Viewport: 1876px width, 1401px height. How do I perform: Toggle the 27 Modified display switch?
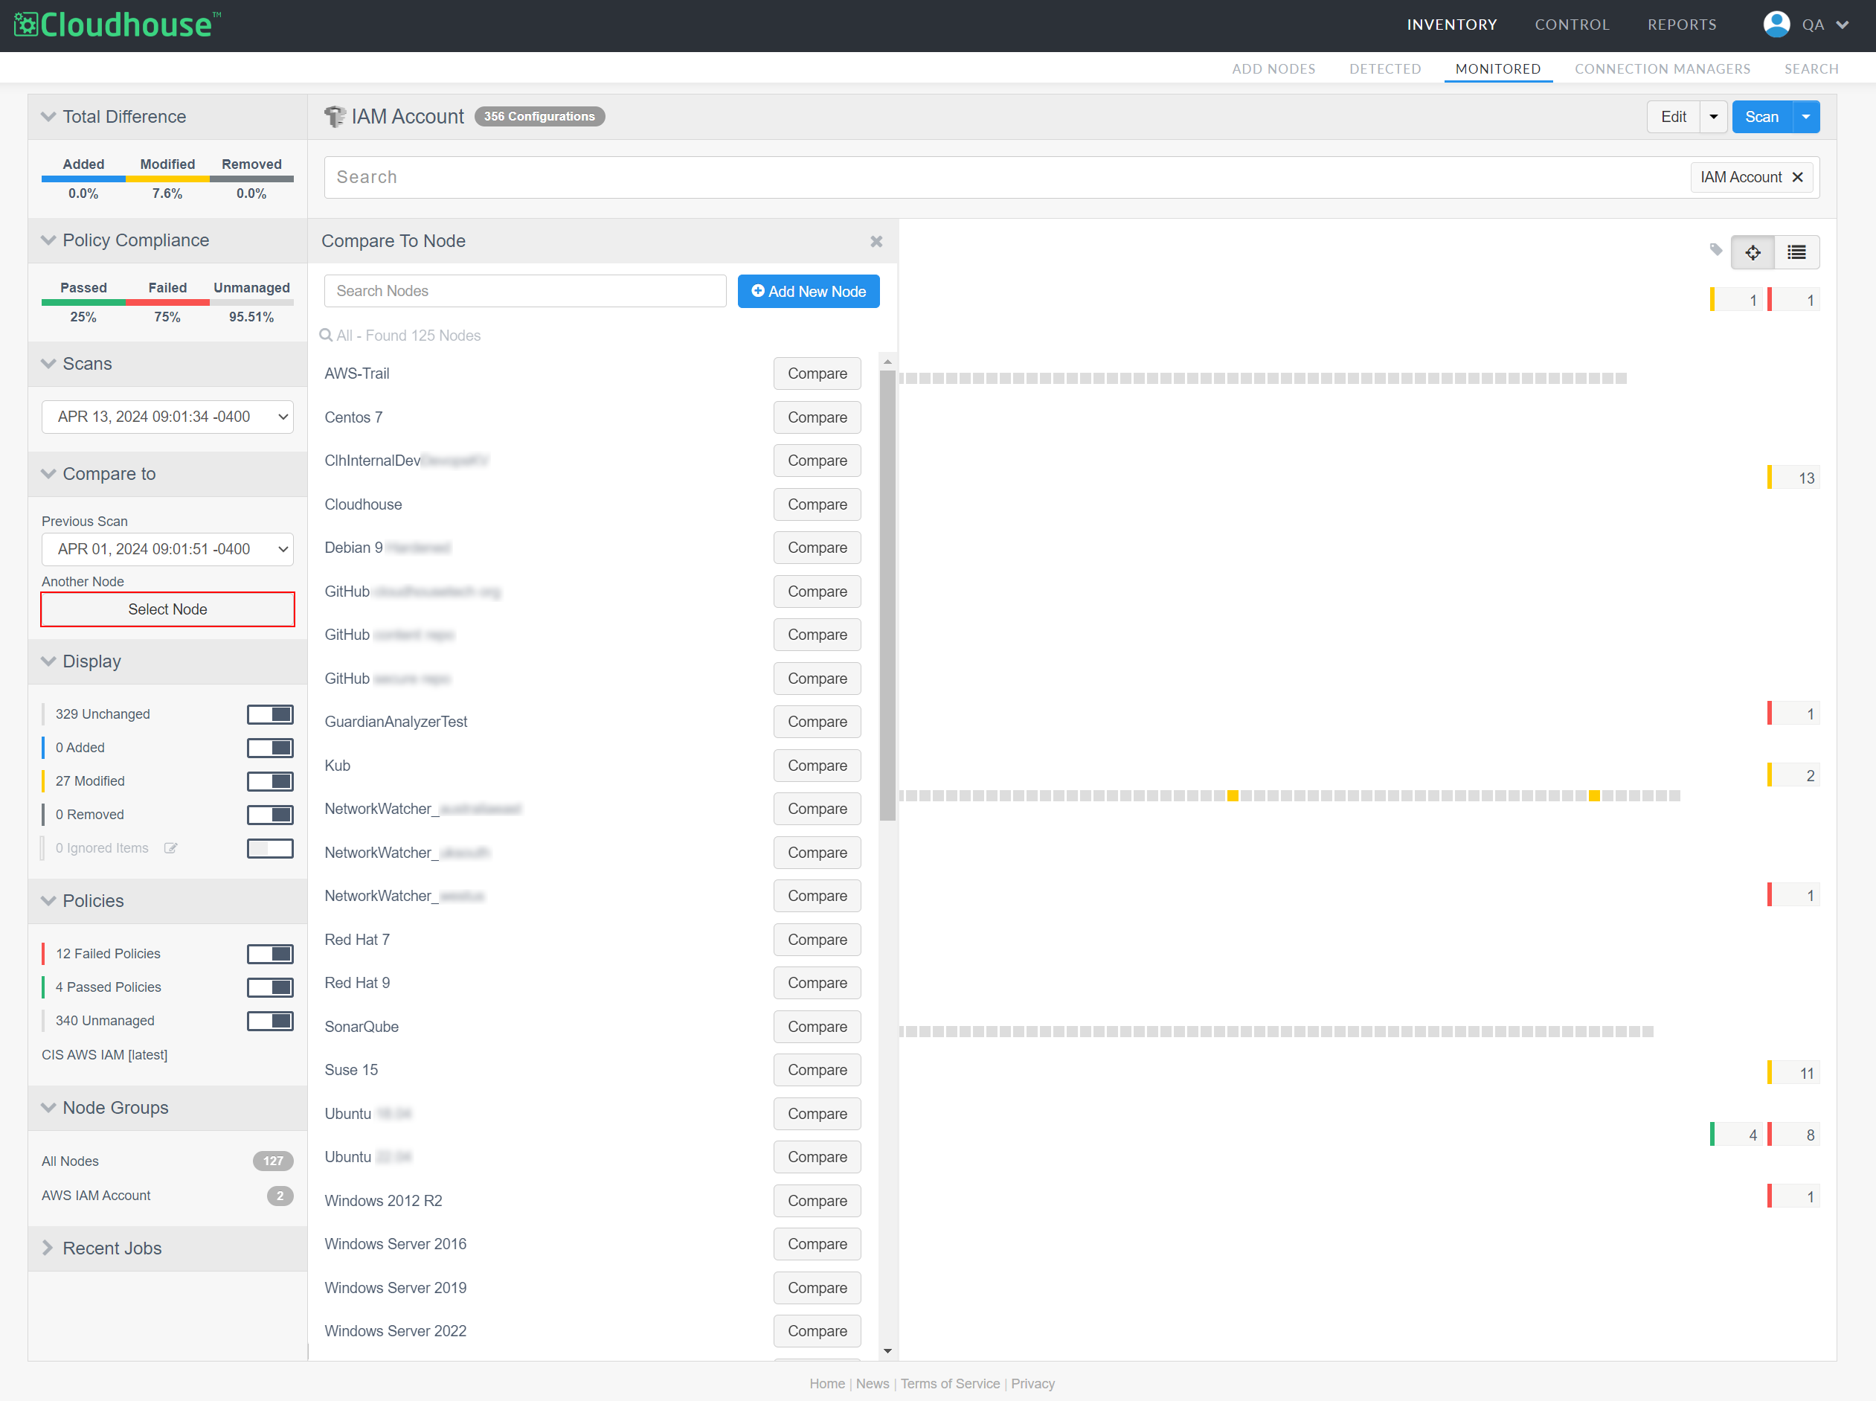[271, 782]
